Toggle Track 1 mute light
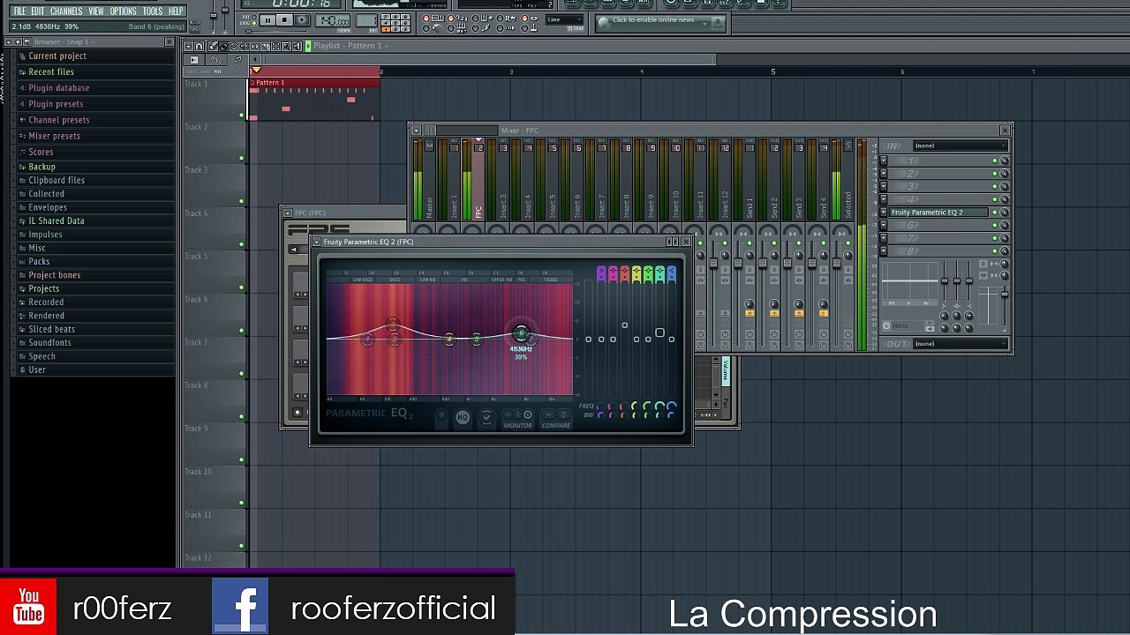The width and height of the screenshot is (1130, 635). point(241,115)
